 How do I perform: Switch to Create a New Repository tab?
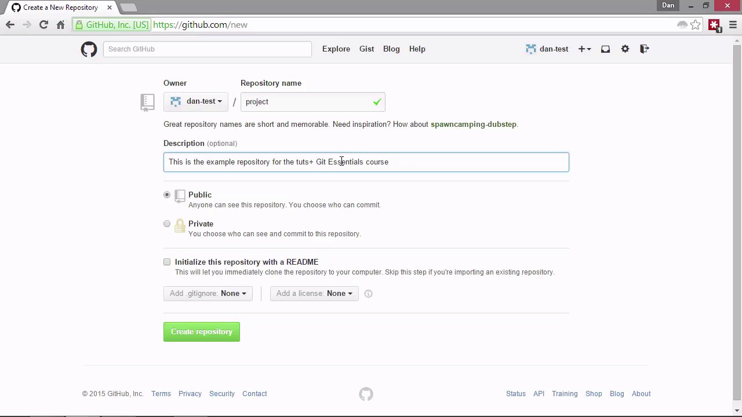pos(60,8)
